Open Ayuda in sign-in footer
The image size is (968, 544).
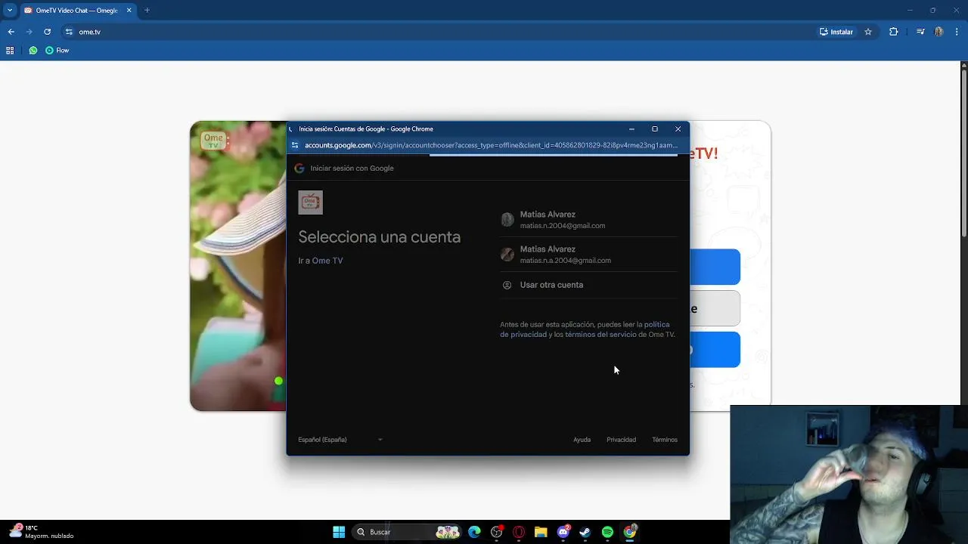(x=582, y=440)
